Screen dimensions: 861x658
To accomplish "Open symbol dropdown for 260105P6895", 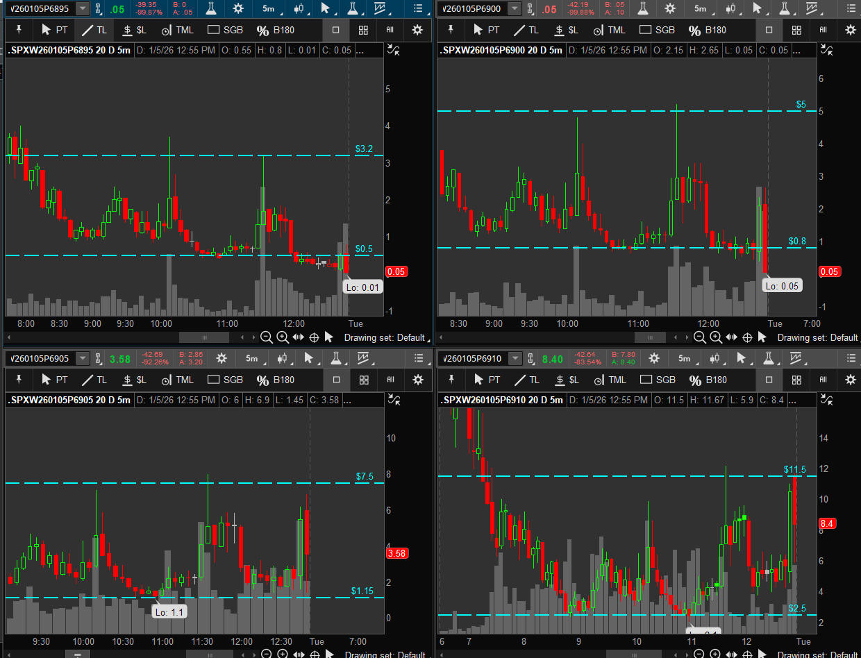I will click(x=83, y=8).
